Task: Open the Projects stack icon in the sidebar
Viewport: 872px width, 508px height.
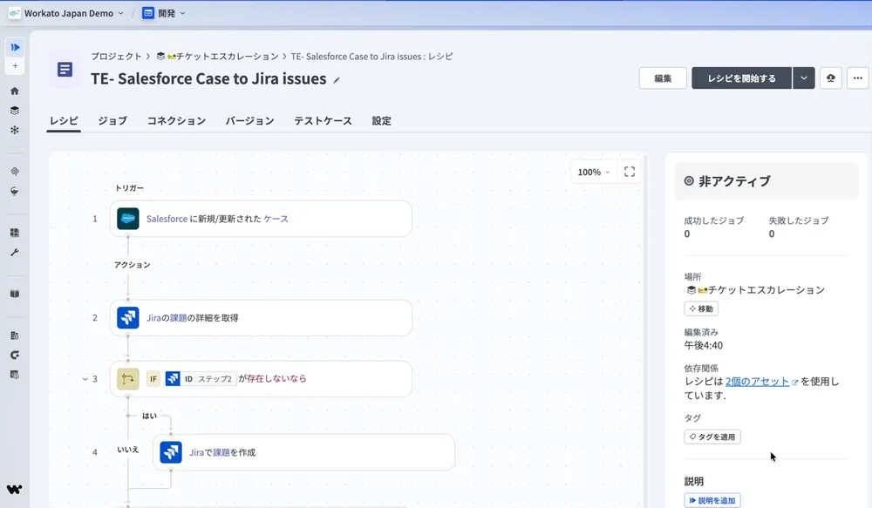Action: 15,110
